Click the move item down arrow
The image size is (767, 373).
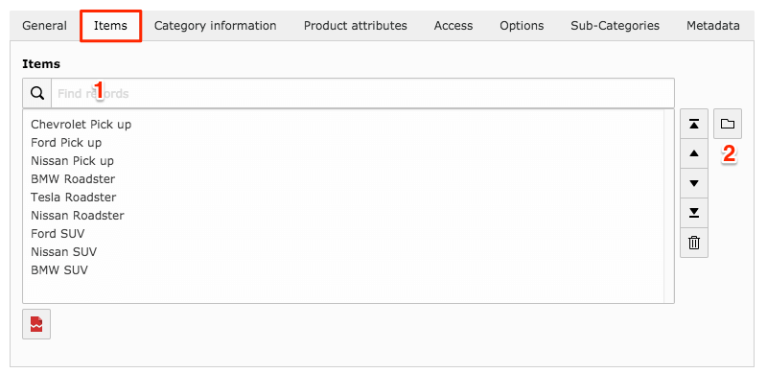(x=693, y=183)
